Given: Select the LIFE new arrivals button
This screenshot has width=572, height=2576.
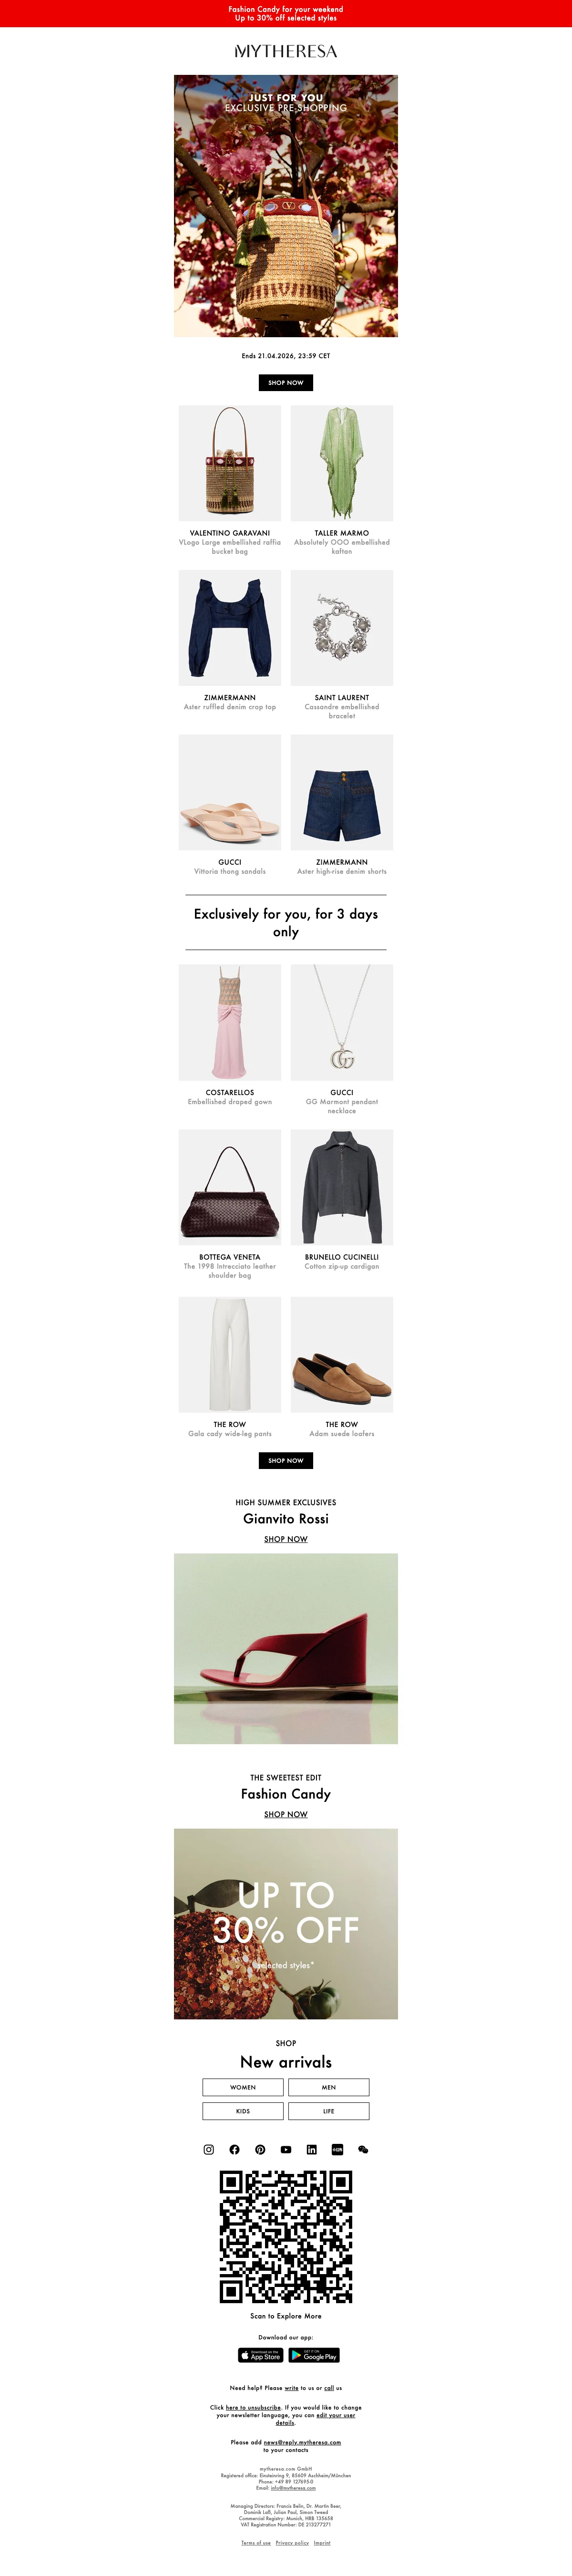Looking at the screenshot, I should [329, 2111].
